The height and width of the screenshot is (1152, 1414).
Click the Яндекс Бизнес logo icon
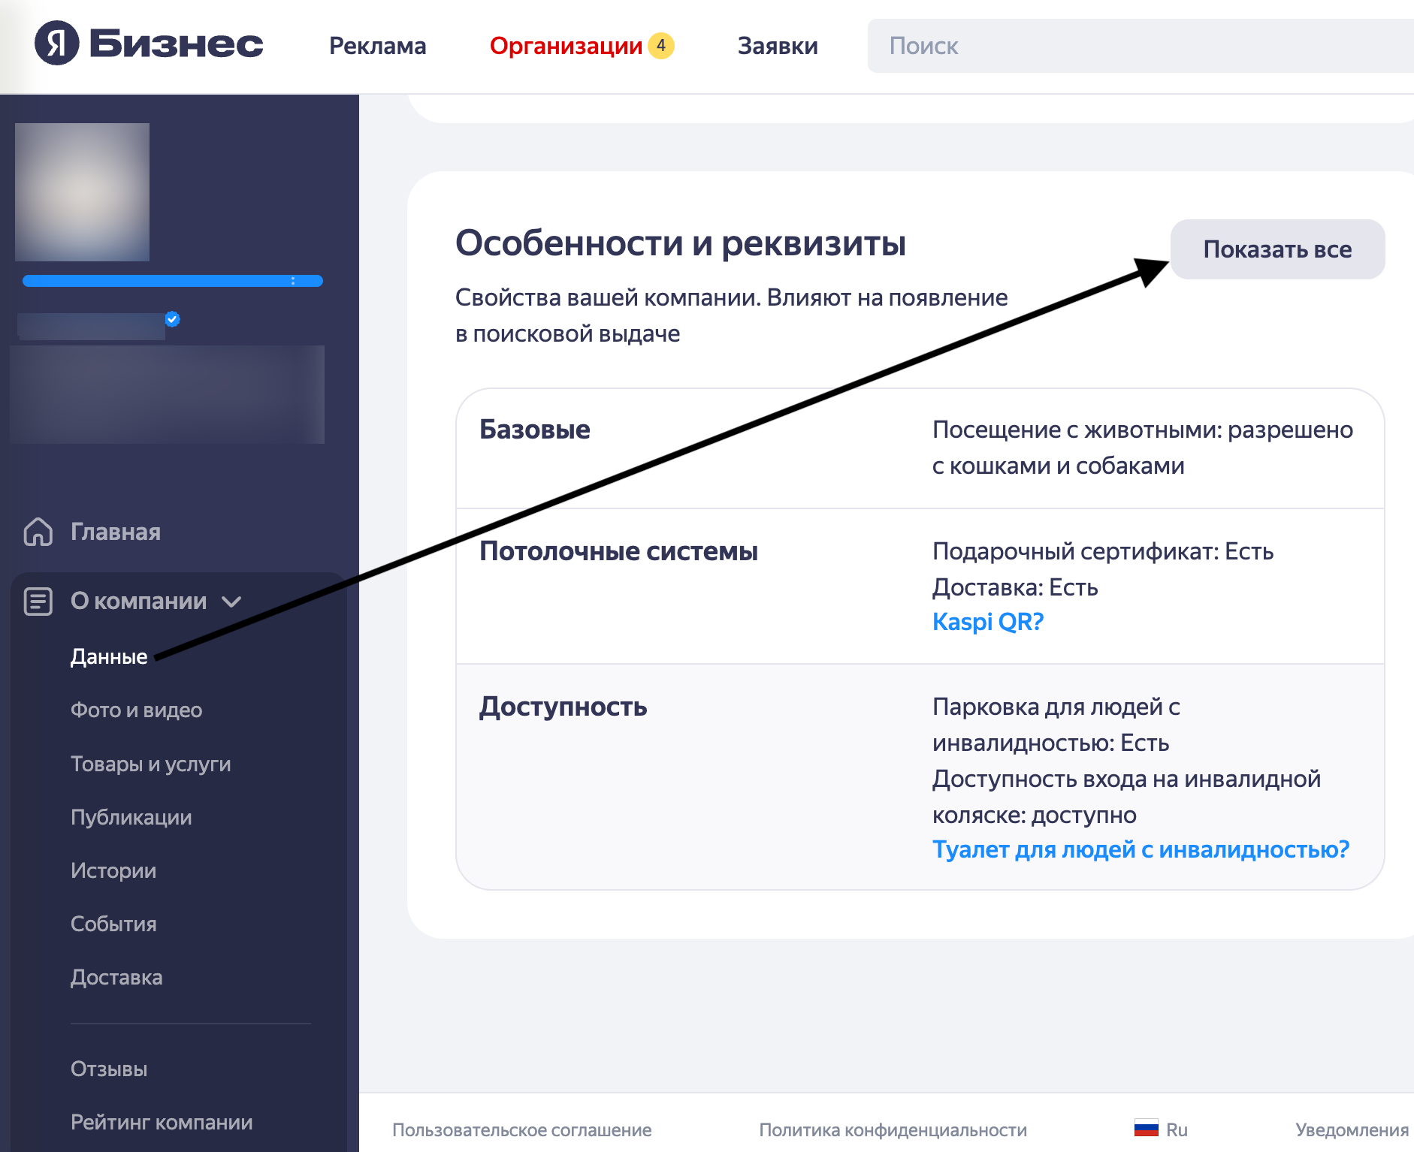click(x=57, y=45)
